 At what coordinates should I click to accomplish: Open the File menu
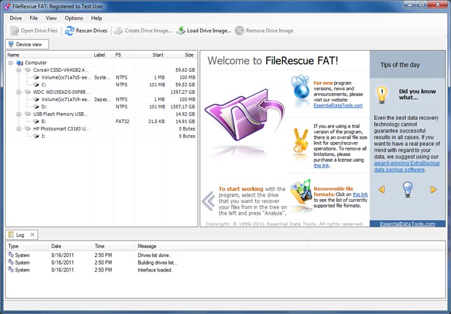click(x=34, y=18)
